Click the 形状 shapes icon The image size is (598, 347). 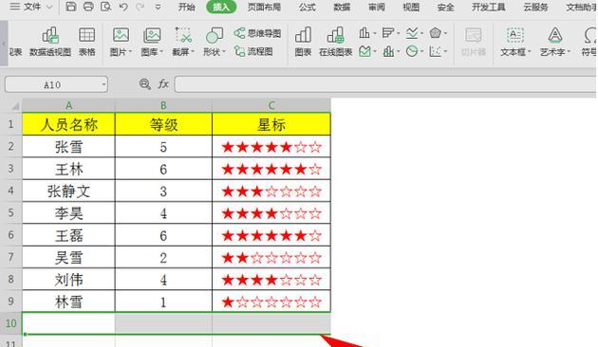point(215,42)
